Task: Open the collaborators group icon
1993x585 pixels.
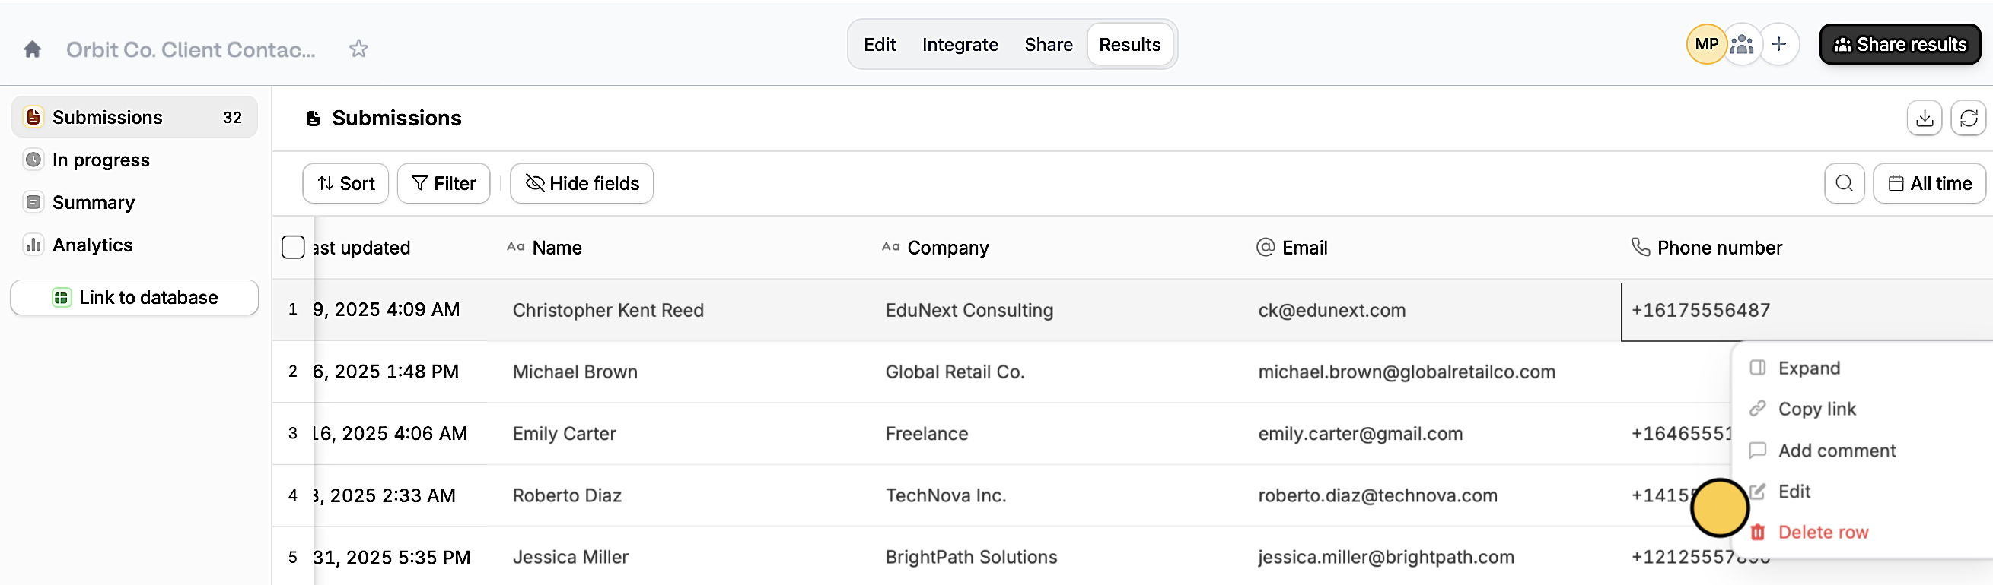Action: coord(1742,44)
